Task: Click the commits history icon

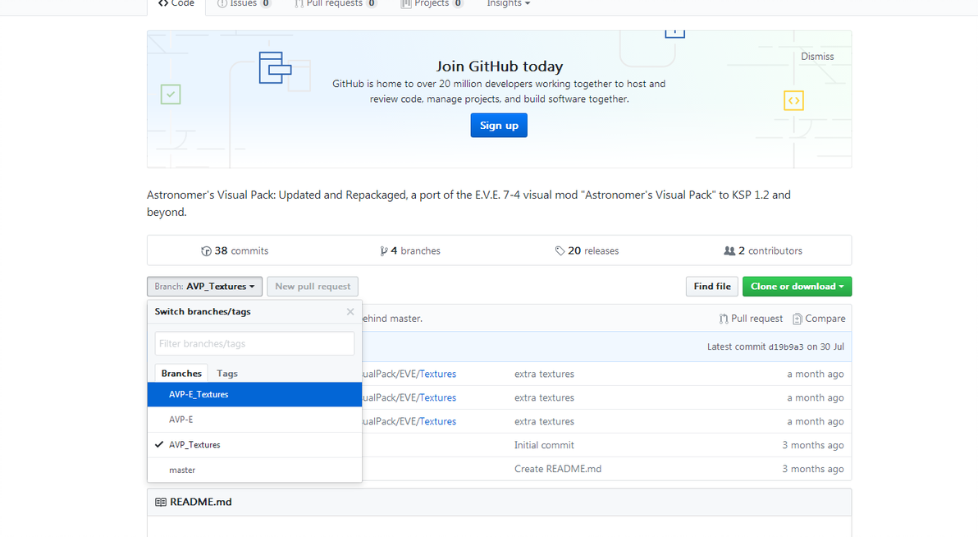Action: [206, 251]
